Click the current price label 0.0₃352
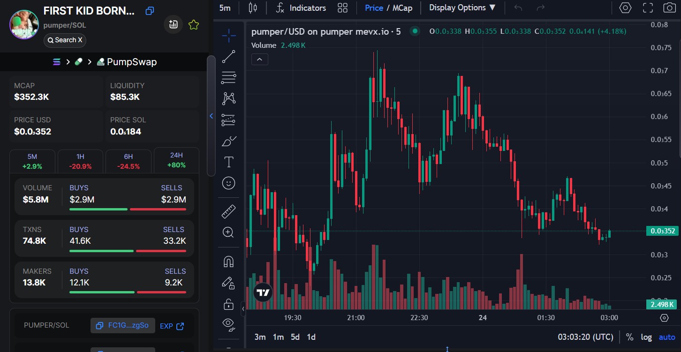Viewport: 681px width, 352px height. click(662, 231)
